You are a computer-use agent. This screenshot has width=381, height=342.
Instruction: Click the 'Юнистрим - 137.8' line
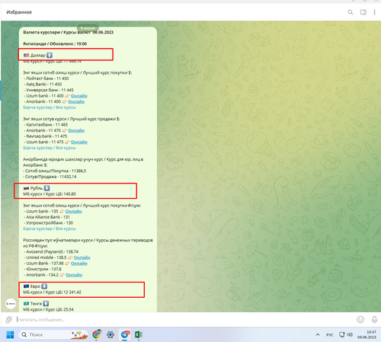tap(43, 269)
